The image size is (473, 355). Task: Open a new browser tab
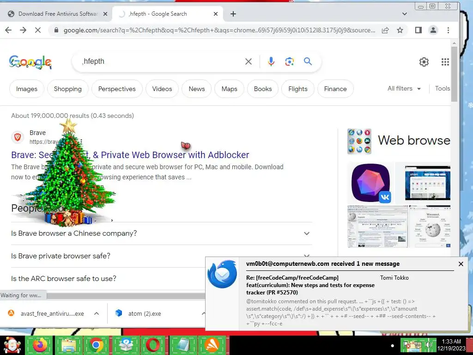233,14
